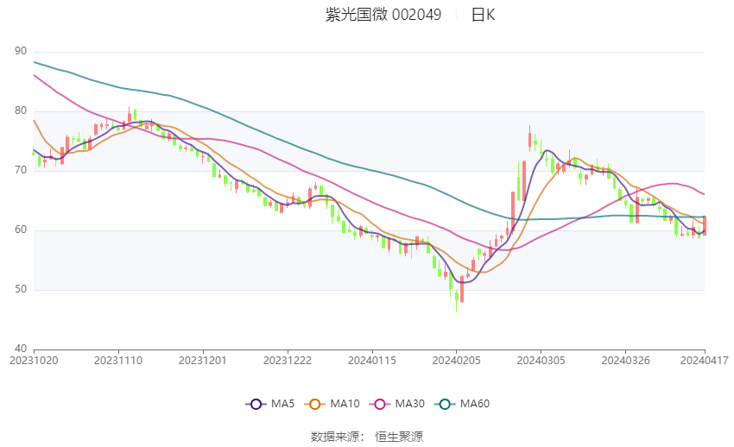Viewport: 734px width, 447px height.
Task: Click the teal MA60 legend circle marker
Action: 445,403
